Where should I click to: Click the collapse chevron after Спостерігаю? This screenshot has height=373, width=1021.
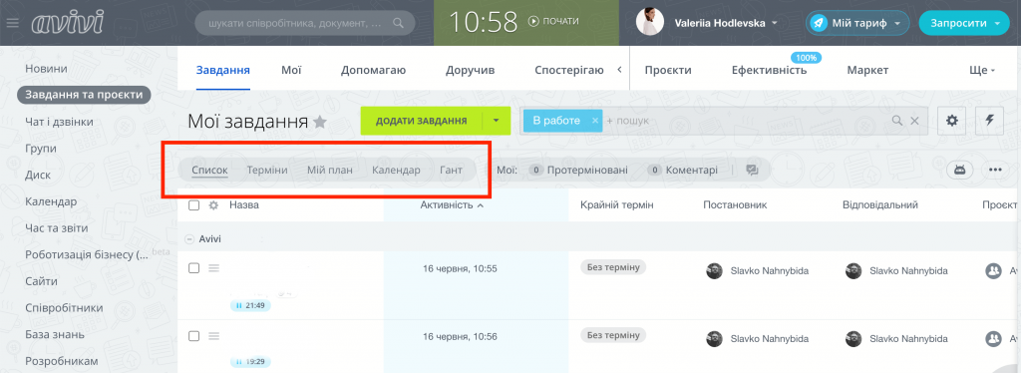[619, 70]
